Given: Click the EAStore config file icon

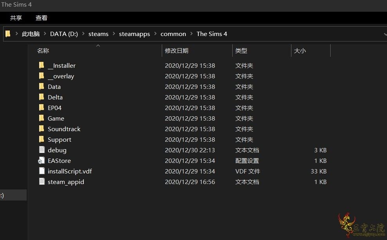Looking at the screenshot, I should pos(41,161).
